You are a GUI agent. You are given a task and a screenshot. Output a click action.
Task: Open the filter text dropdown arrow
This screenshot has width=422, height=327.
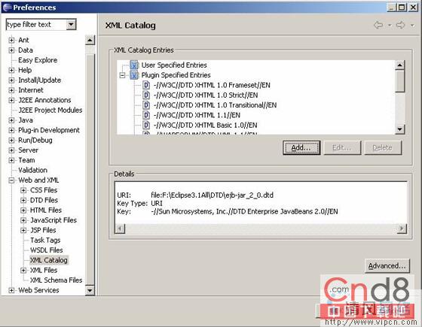pos(71,24)
